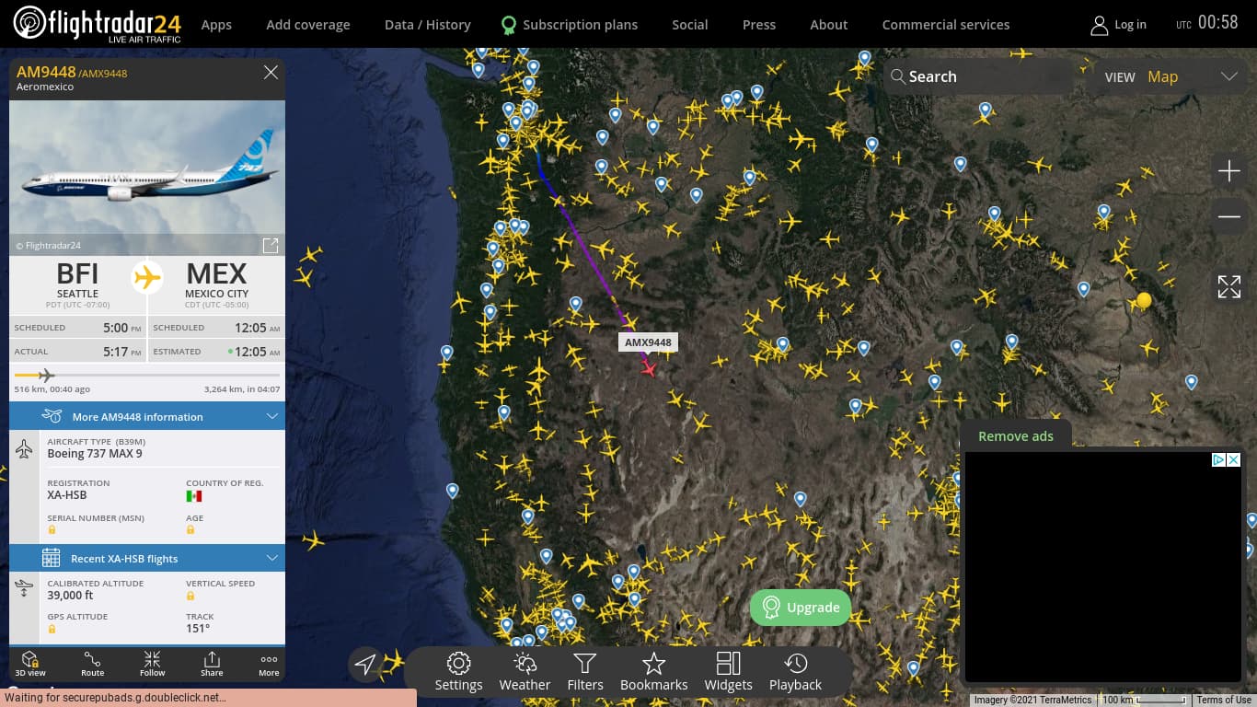
Task: Open aircraft photo in external link
Action: tap(271, 245)
